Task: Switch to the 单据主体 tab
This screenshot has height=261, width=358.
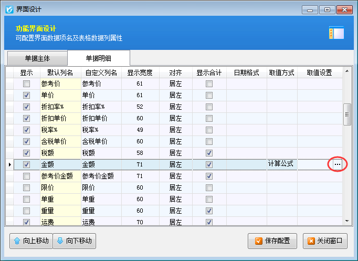Action: click(36, 58)
